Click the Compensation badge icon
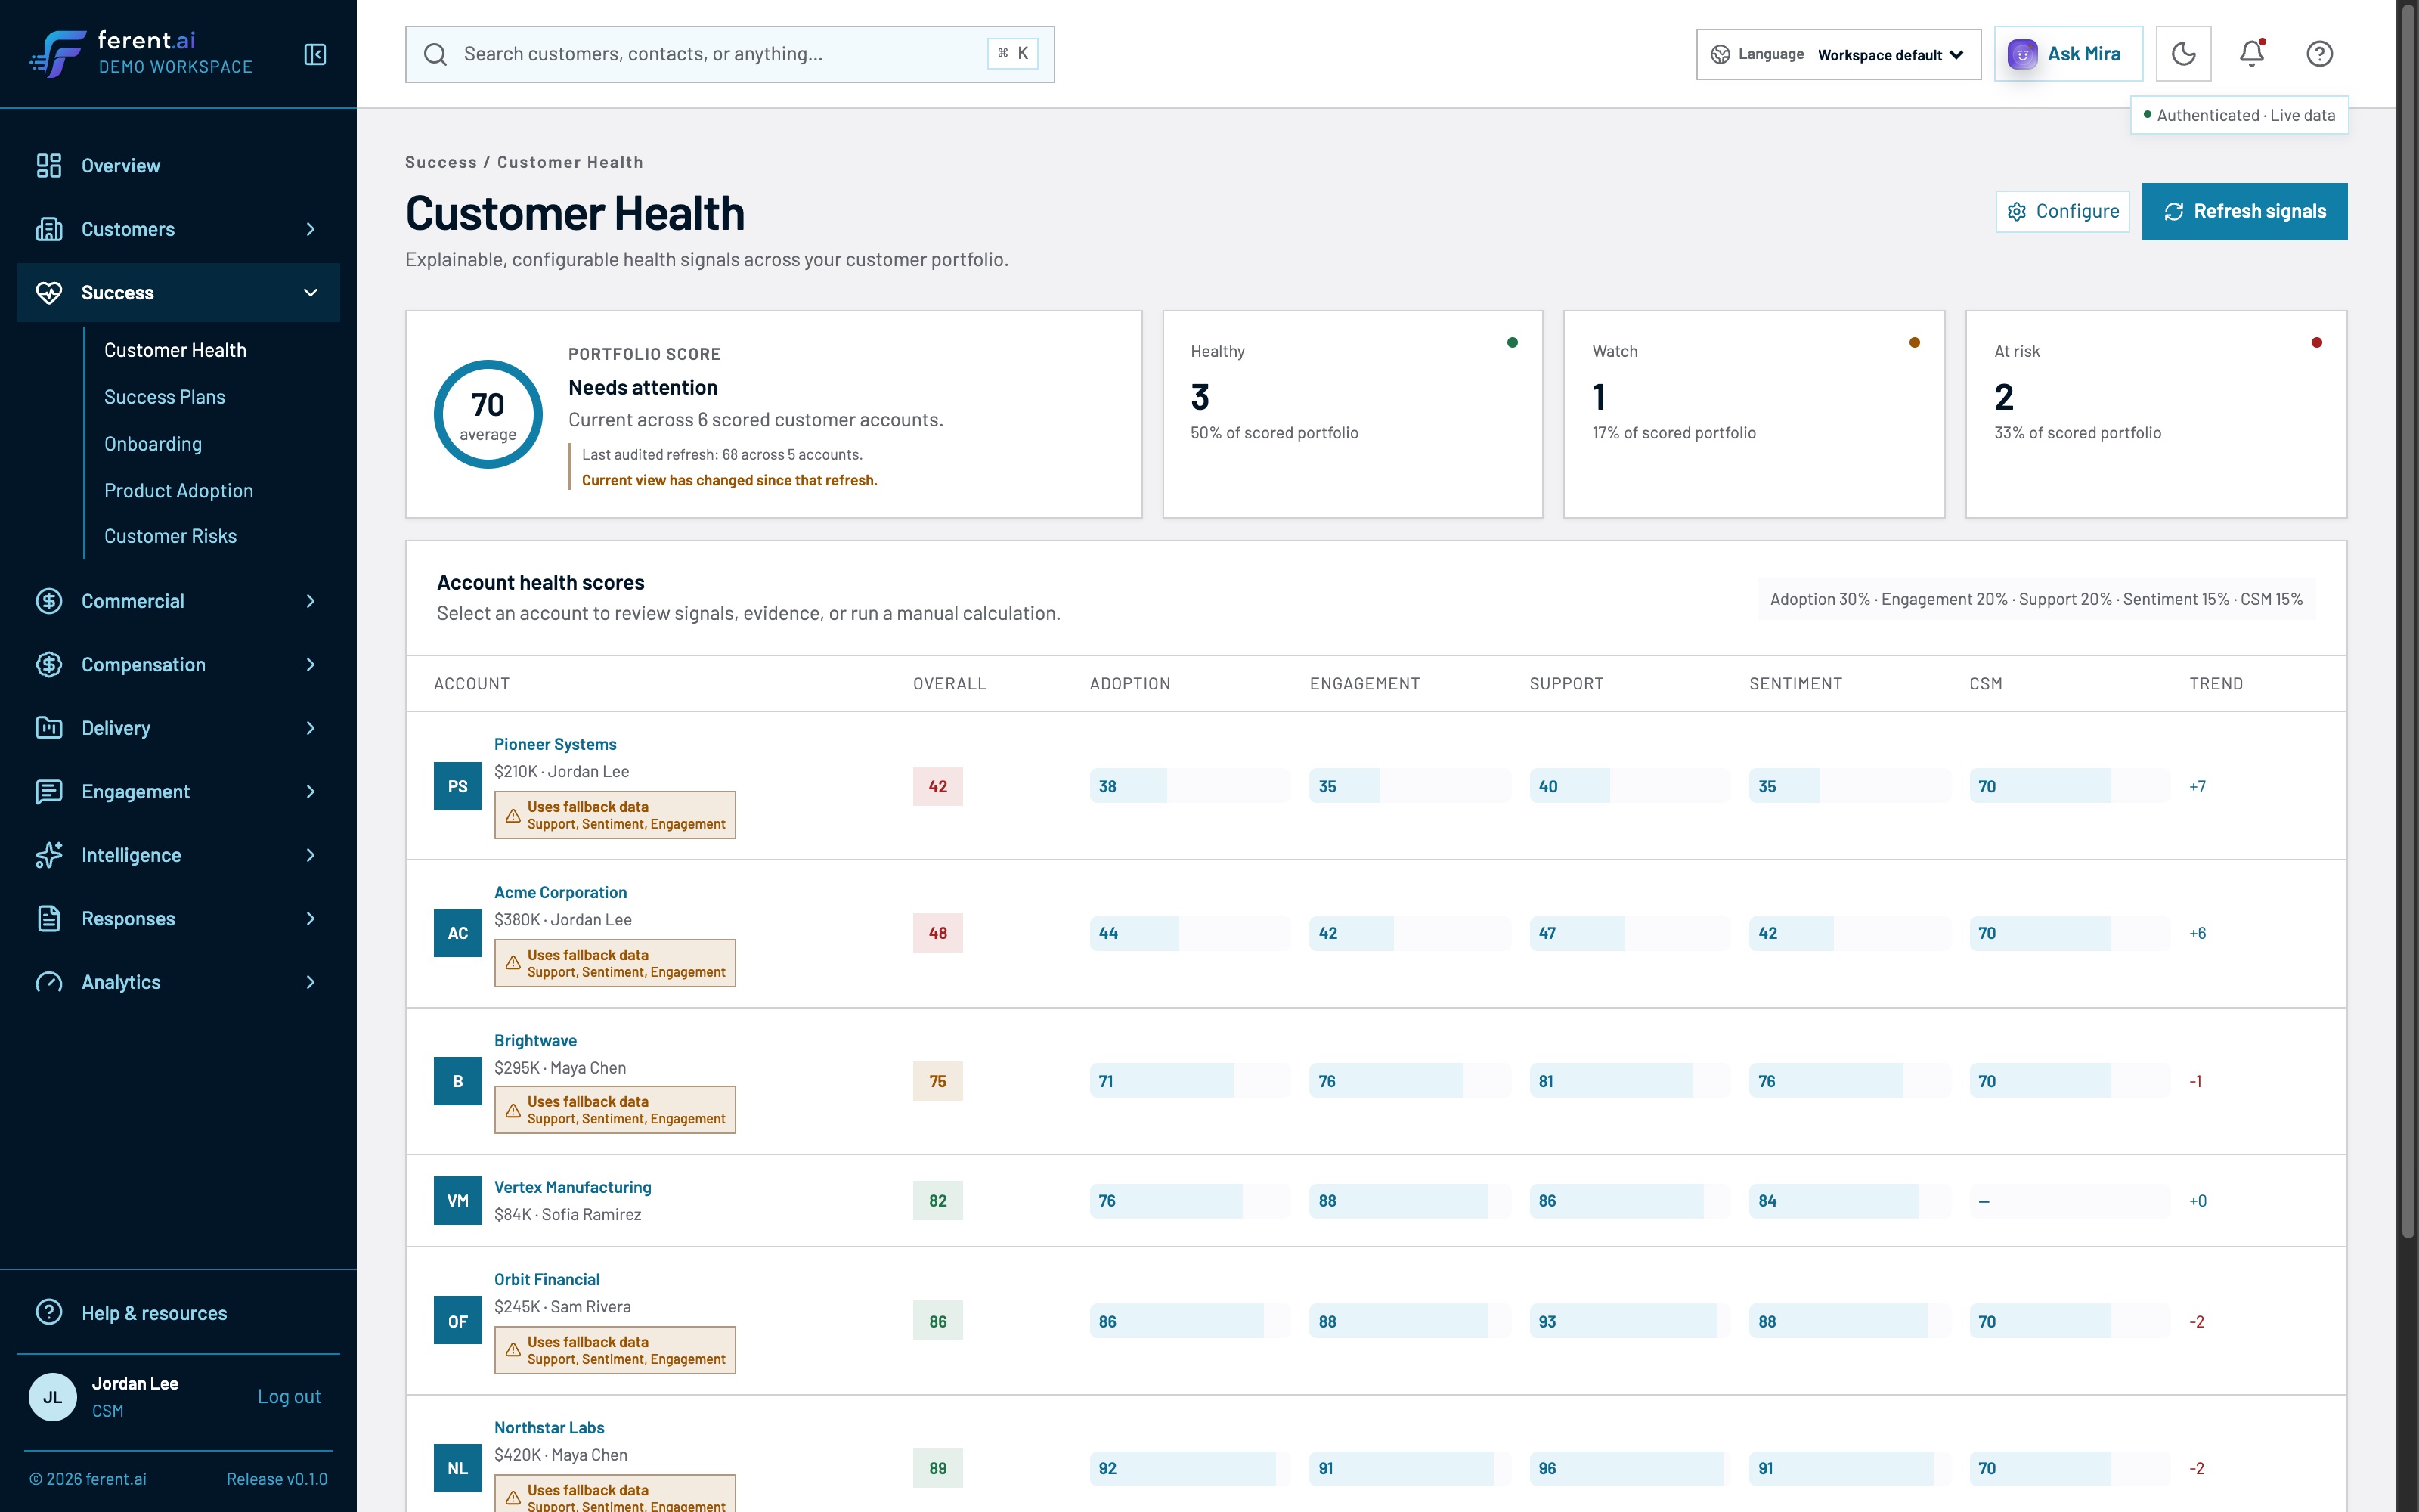Image resolution: width=2419 pixels, height=1512 pixels. point(49,664)
